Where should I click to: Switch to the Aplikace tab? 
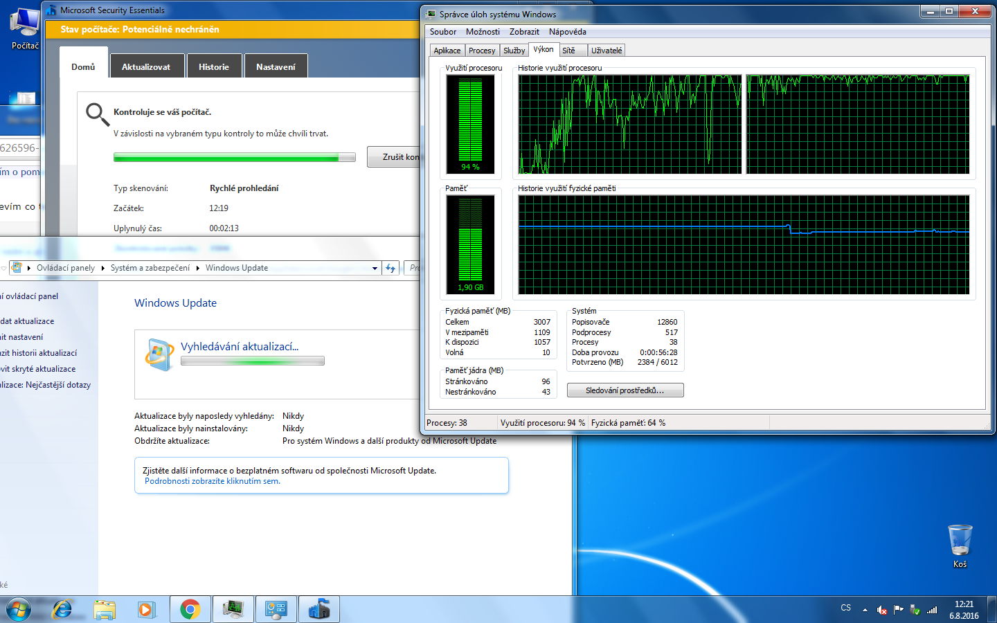[447, 51]
